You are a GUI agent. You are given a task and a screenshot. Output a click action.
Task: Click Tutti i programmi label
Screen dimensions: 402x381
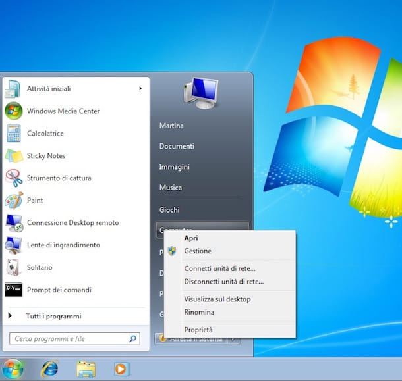click(x=54, y=317)
